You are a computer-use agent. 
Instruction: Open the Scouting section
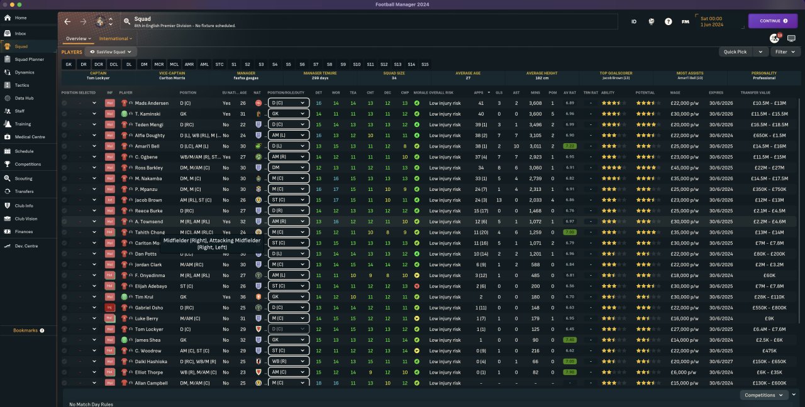click(23, 178)
